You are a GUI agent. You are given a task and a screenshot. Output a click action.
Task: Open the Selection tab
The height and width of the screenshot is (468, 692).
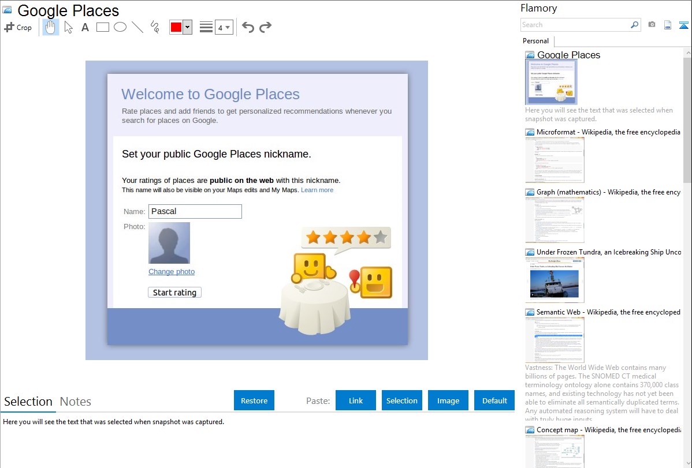click(28, 402)
